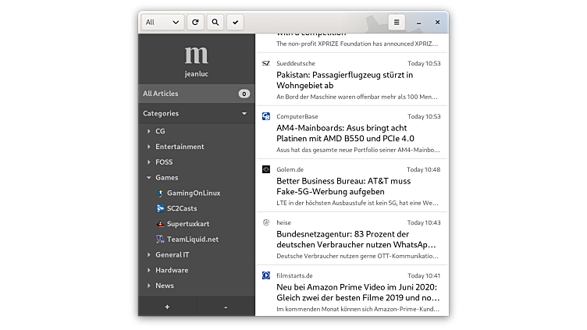The width and height of the screenshot is (587, 330).
Task: Collapse the Games category
Action: tap(149, 178)
